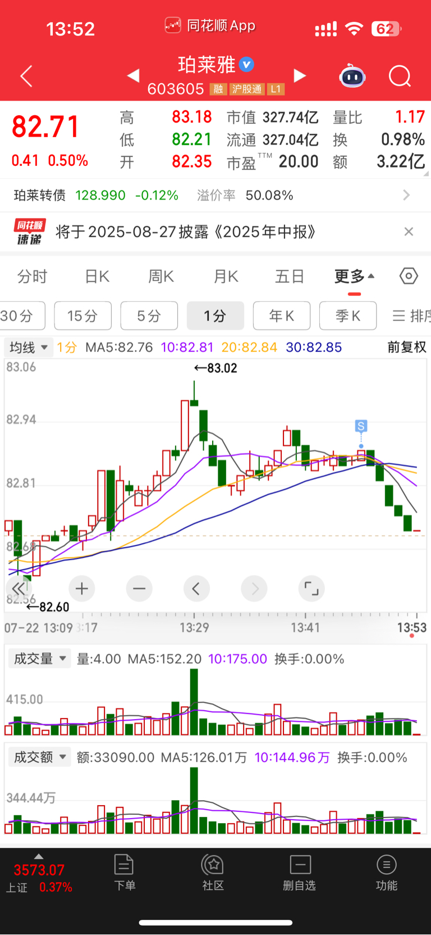Switch to the 日K tab
This screenshot has height=935, width=431.
click(x=97, y=277)
